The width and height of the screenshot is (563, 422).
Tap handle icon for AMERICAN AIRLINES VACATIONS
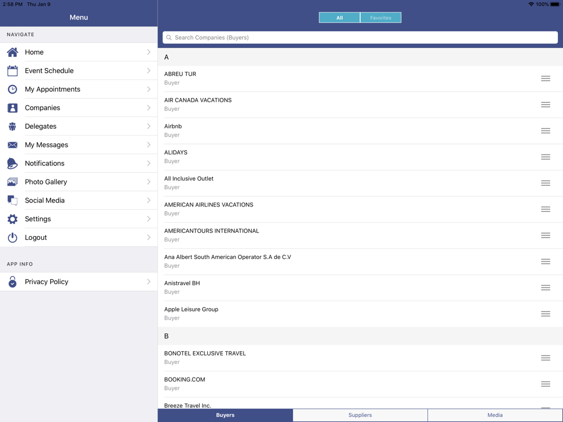pos(546,209)
